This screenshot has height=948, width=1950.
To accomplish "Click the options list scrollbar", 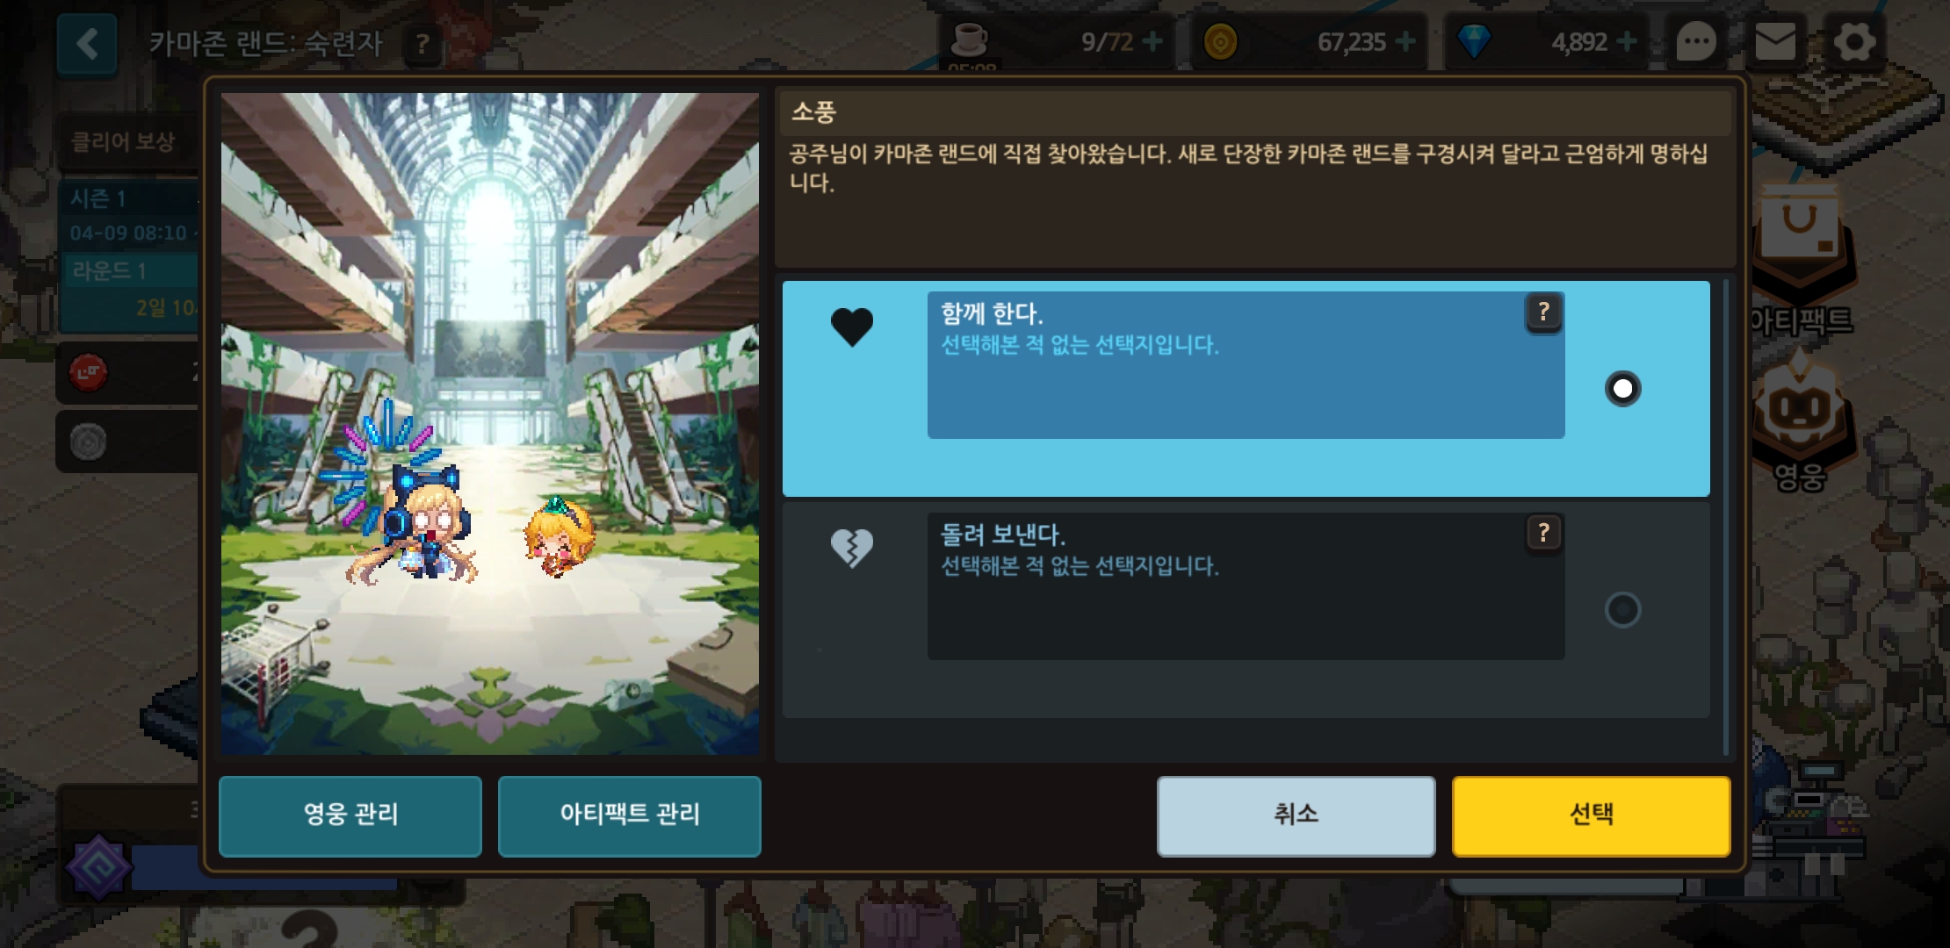I will 1725,518.
